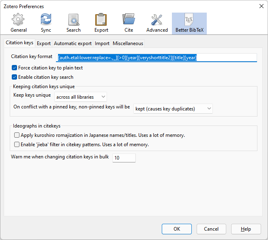268x240 pixels.
Task: Open the pinned key conflict dropdown
Action: [x=173, y=108]
